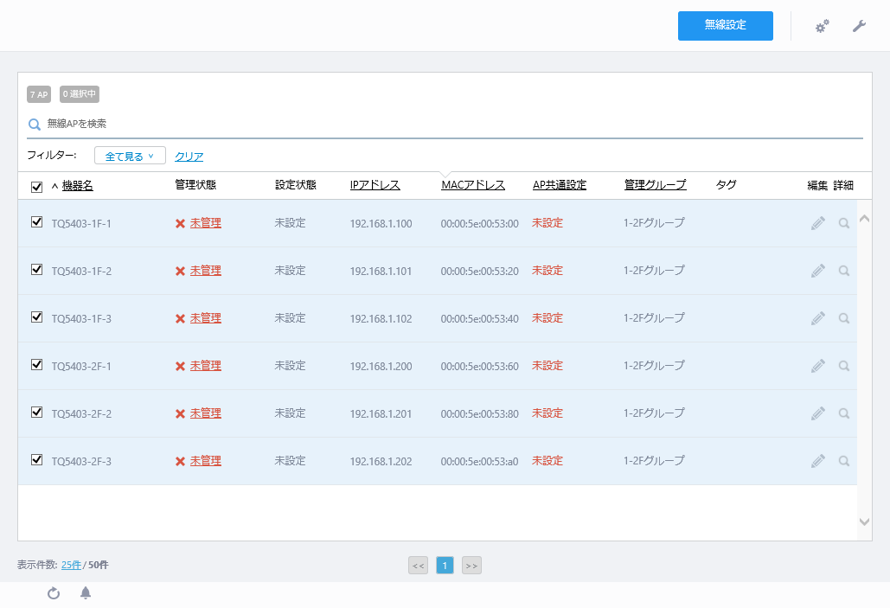
Task: Click the search magnifier icon
Action: click(35, 125)
